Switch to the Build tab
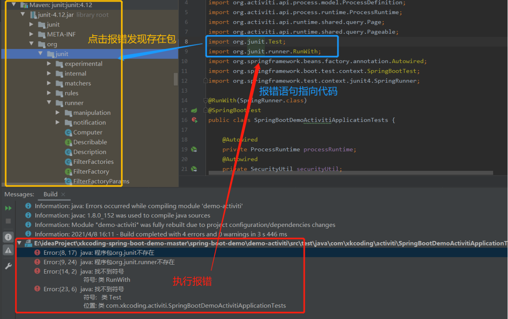This screenshot has height=319, width=508. click(51, 194)
